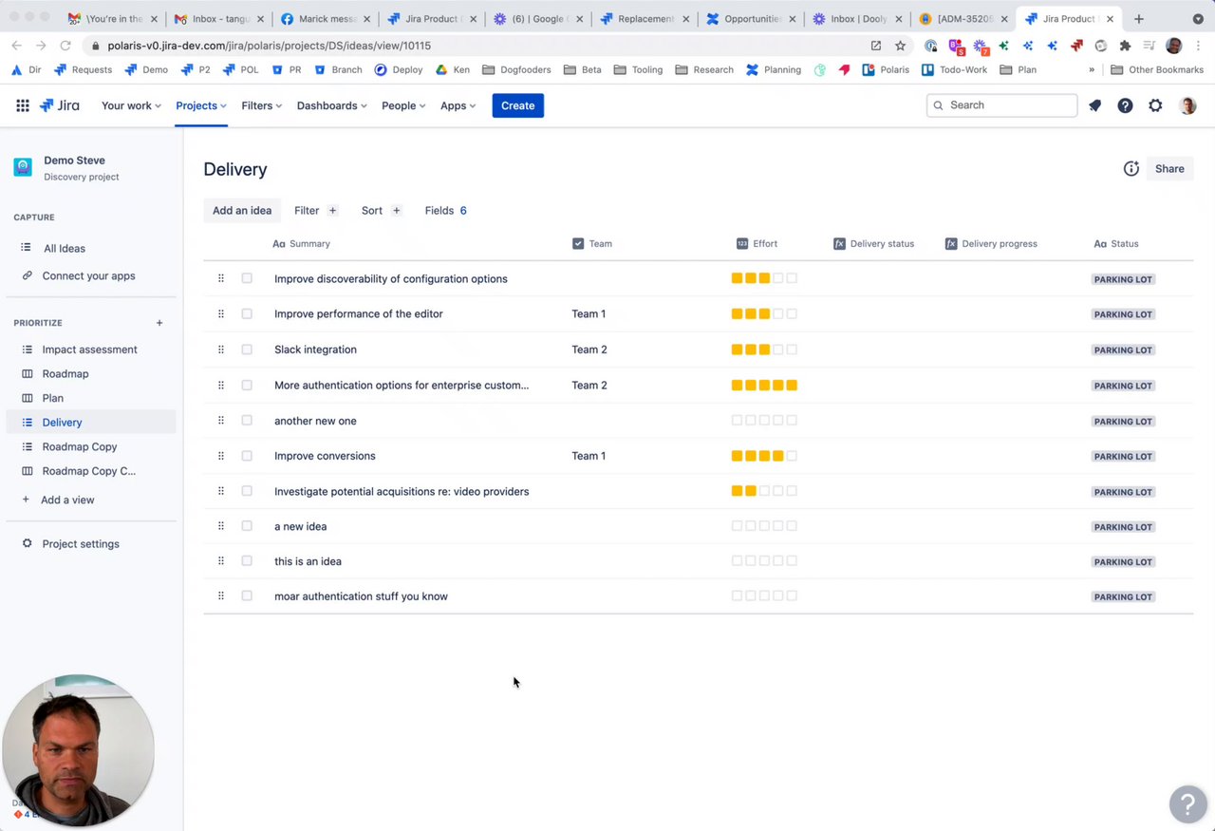Click the plus icon next to Sort
Viewport: 1215px width, 831px height.
396,211
